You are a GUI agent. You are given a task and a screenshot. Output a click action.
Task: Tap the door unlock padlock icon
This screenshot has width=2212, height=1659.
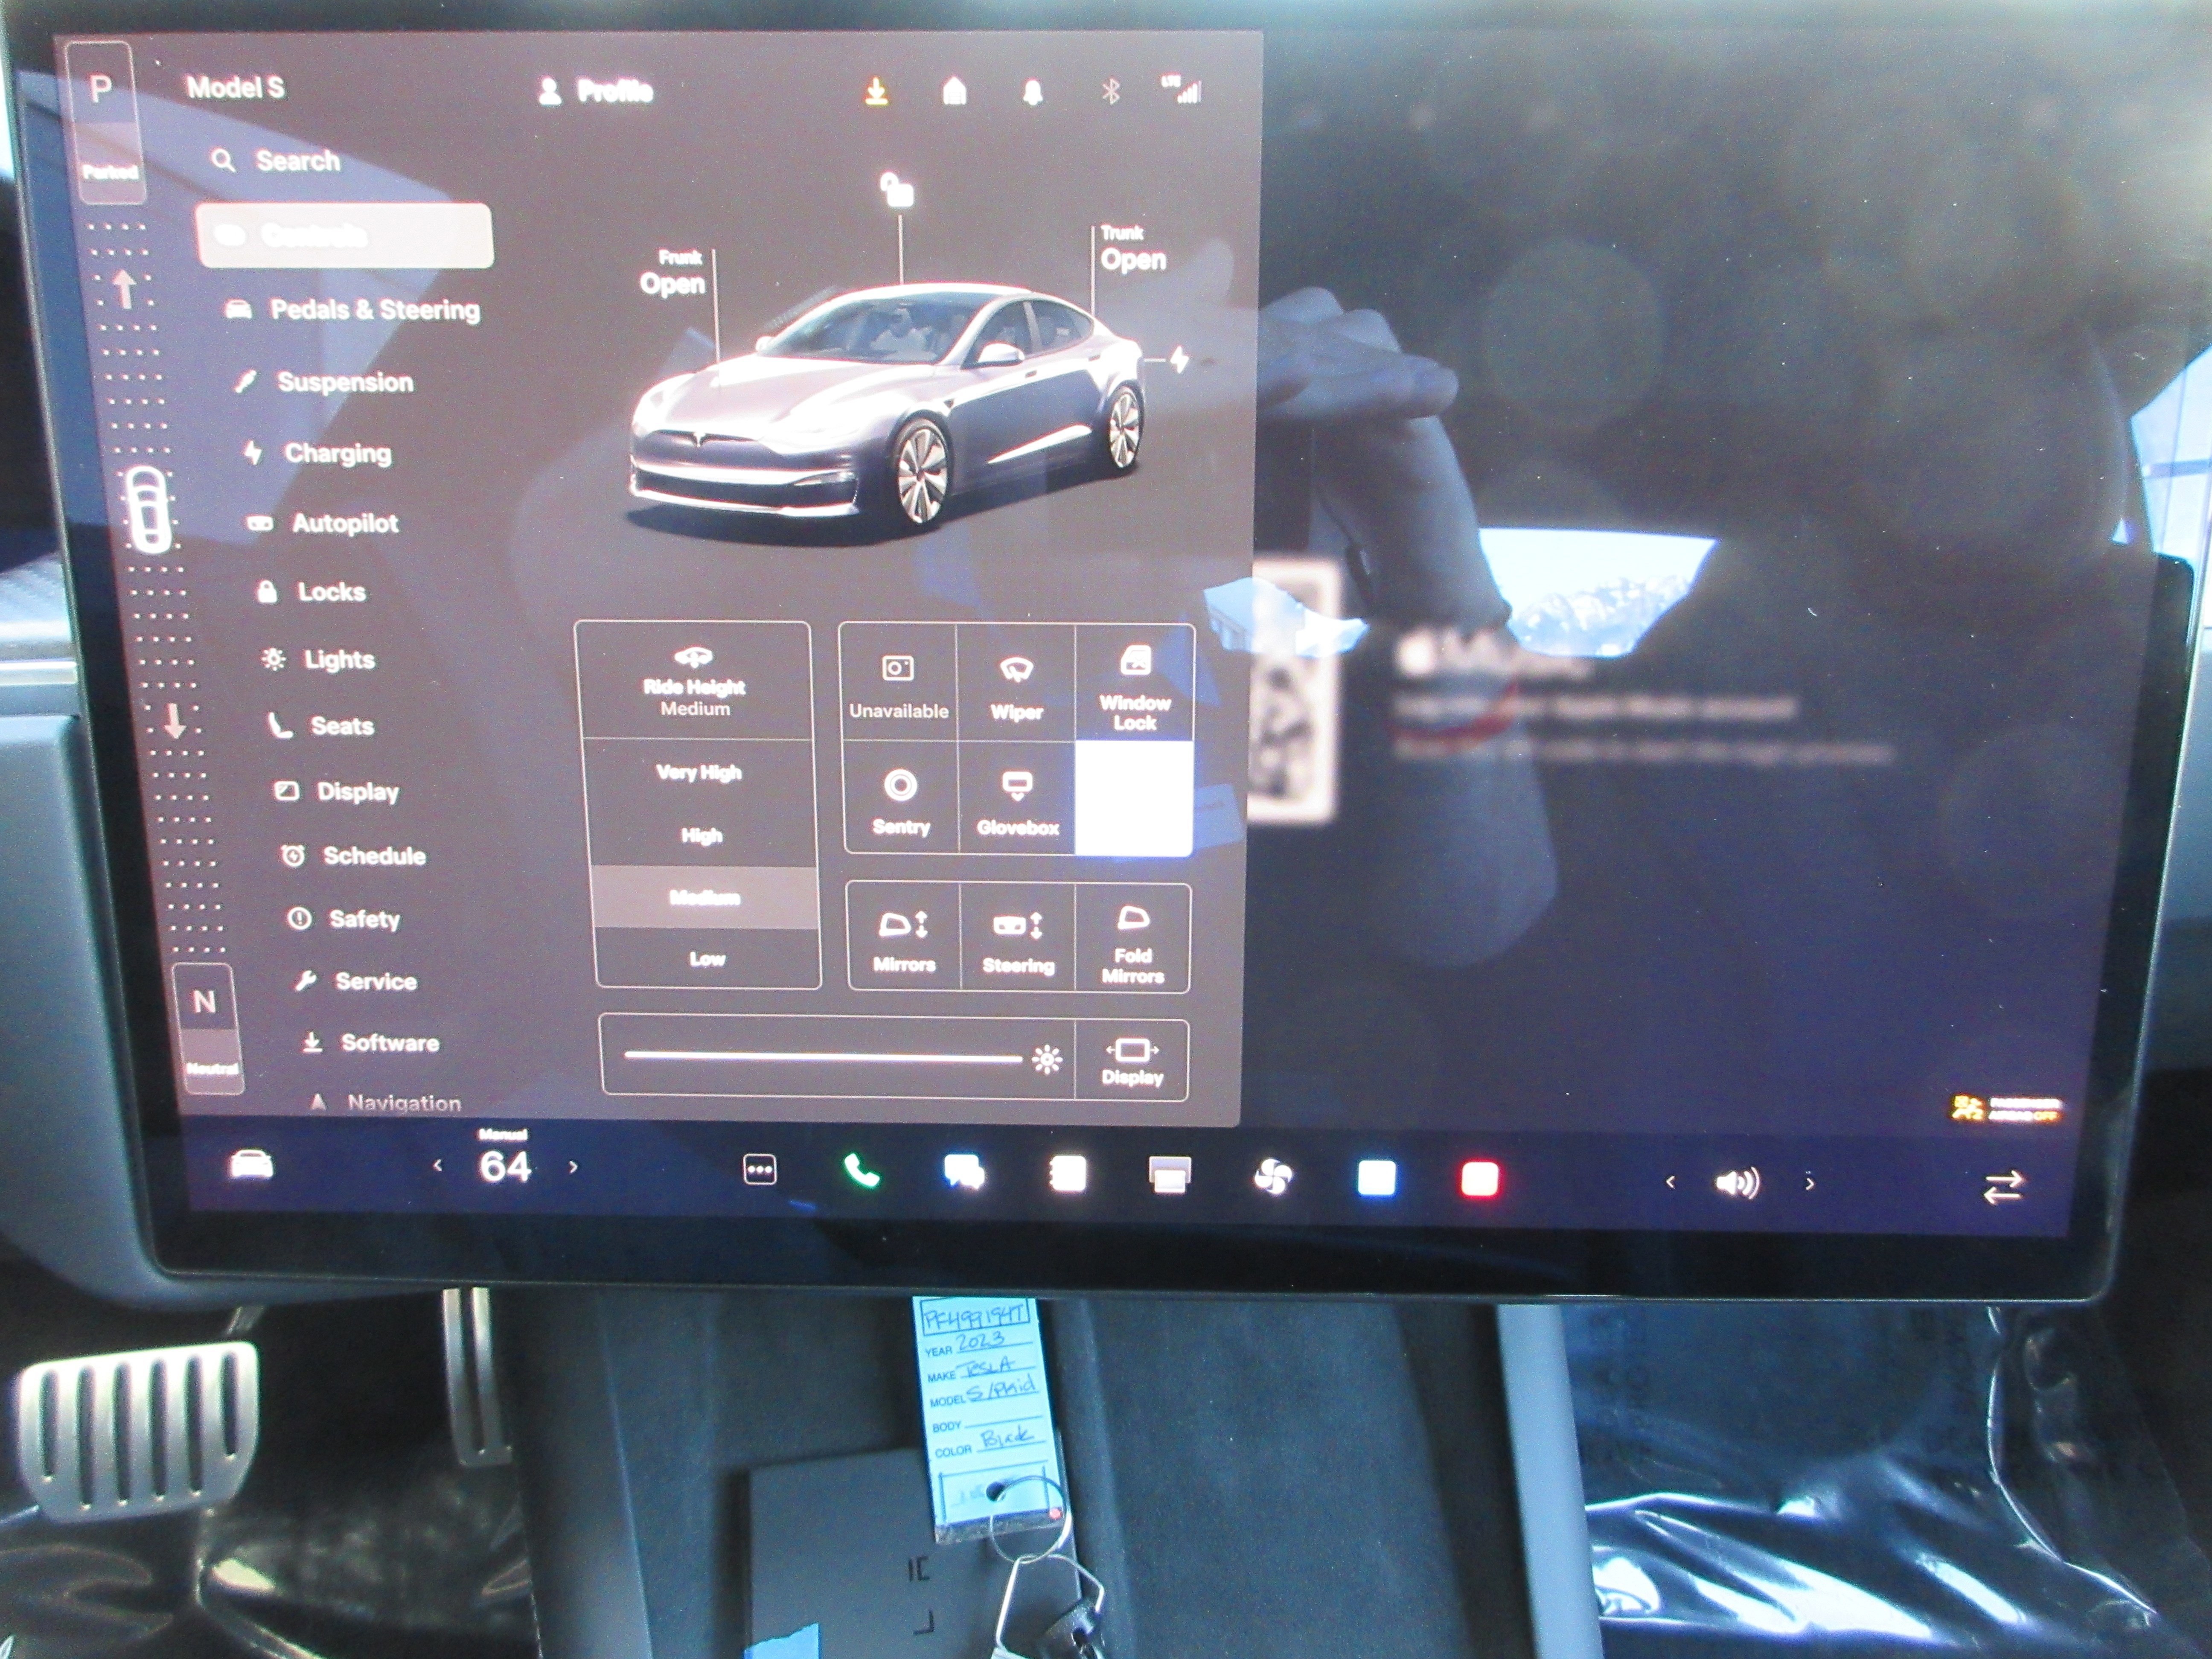pyautogui.click(x=897, y=189)
